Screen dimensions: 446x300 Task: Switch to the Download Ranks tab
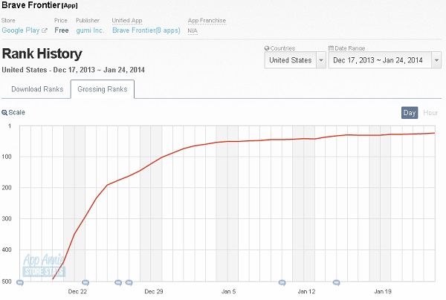click(37, 89)
